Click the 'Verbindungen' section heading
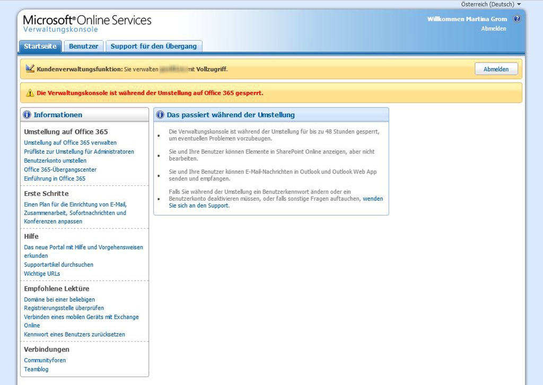 [x=47, y=350]
